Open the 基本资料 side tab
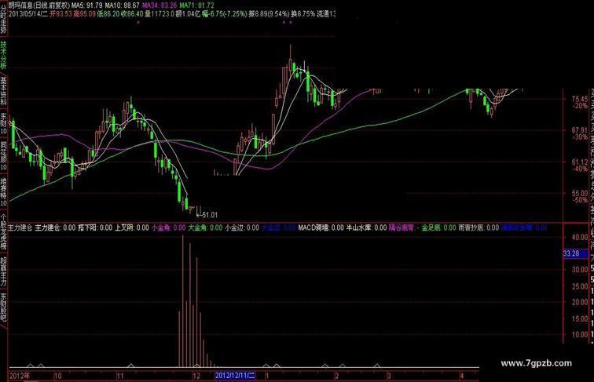Screen dimensions: 594x382 (3, 91)
